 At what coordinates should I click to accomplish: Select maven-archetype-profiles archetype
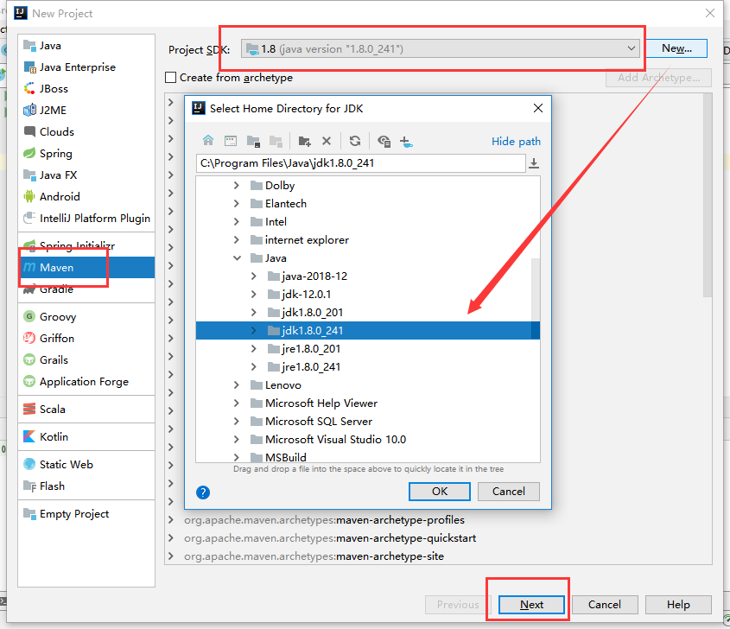click(x=325, y=520)
